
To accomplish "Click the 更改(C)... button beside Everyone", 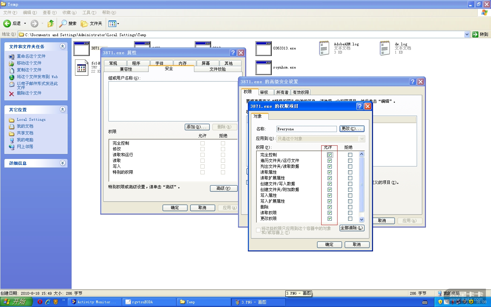I will click(352, 129).
